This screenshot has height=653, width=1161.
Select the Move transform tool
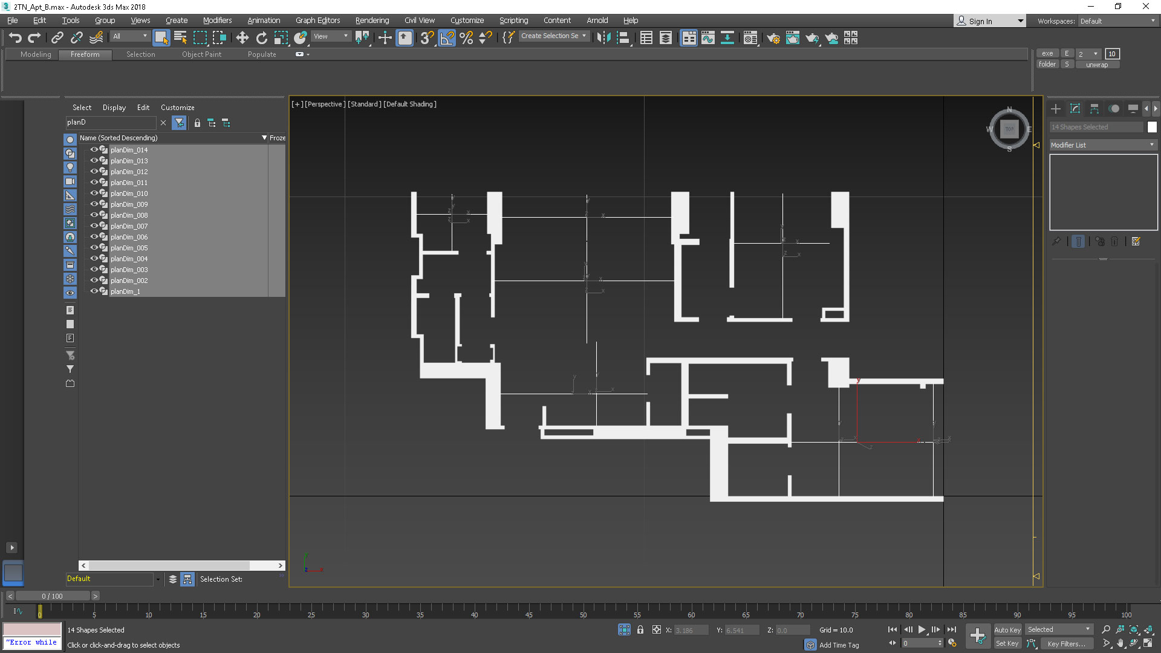point(242,38)
